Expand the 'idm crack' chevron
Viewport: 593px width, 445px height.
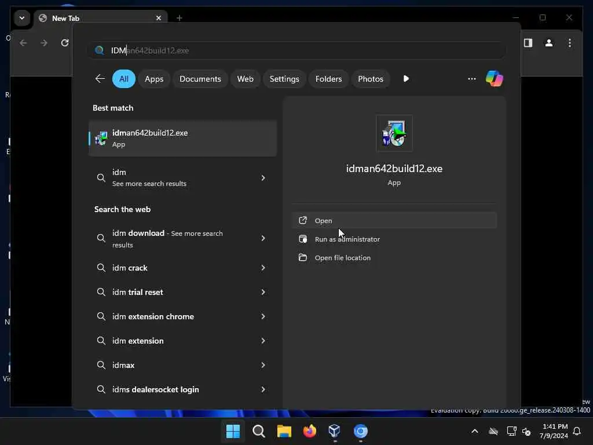tap(263, 268)
